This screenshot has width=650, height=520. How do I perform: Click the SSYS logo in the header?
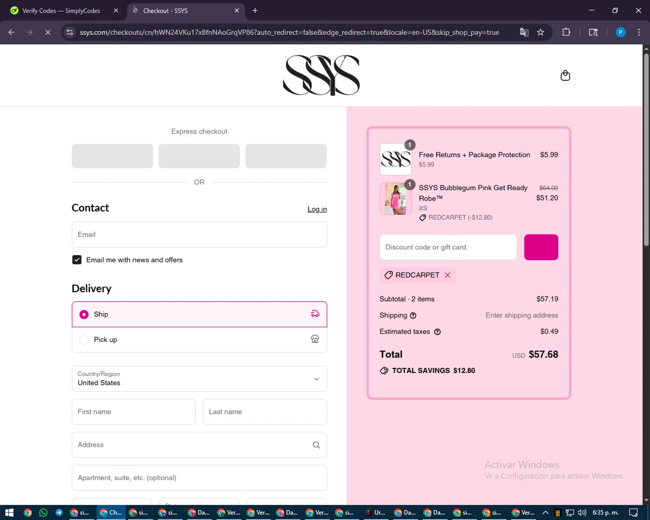(x=321, y=75)
